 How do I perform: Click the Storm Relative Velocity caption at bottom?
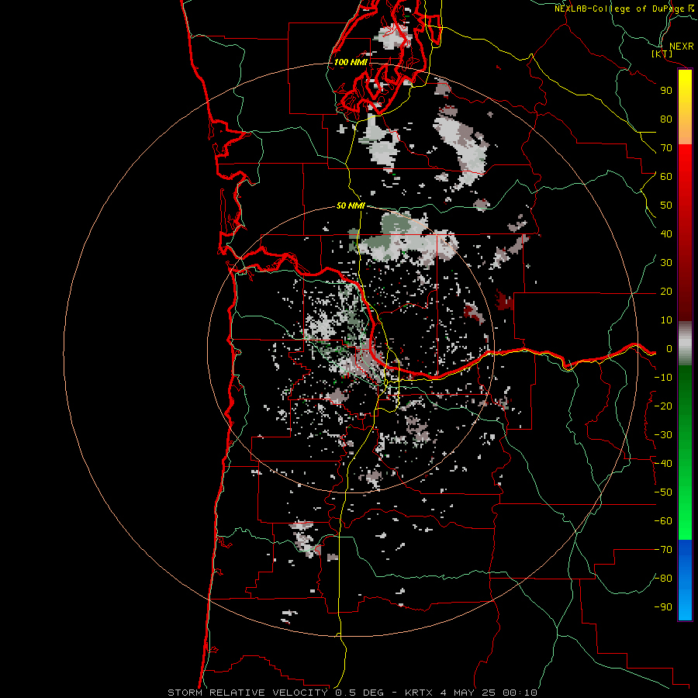352,693
